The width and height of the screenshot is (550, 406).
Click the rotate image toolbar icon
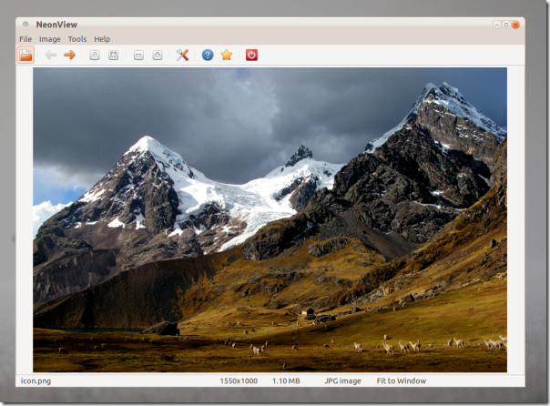(158, 55)
